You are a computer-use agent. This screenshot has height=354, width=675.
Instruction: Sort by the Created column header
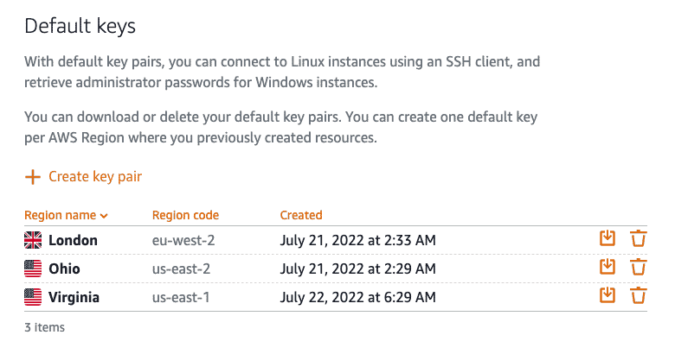point(301,215)
